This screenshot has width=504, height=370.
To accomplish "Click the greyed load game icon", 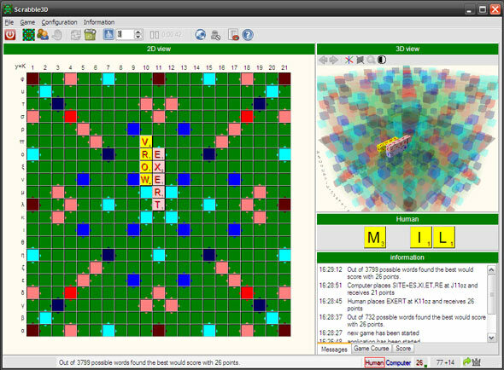I will [x=75, y=35].
